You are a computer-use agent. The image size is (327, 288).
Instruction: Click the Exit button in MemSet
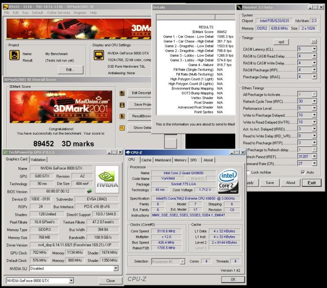pos(311,183)
